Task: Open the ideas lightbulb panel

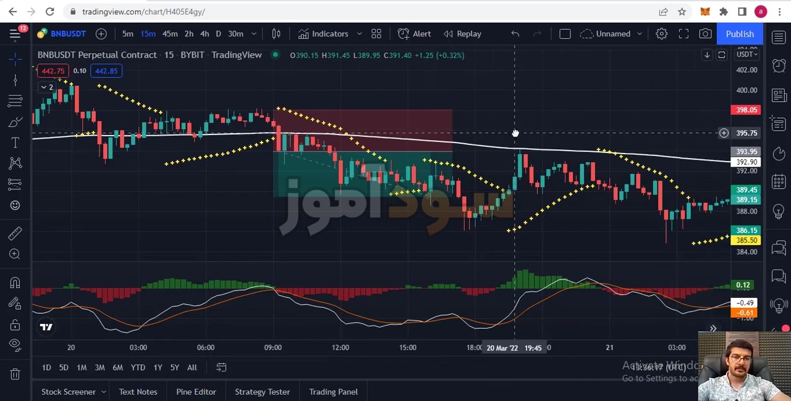Action: click(779, 211)
